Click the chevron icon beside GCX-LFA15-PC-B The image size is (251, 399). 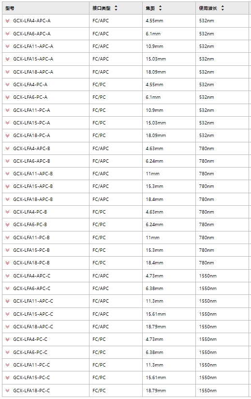click(x=8, y=250)
